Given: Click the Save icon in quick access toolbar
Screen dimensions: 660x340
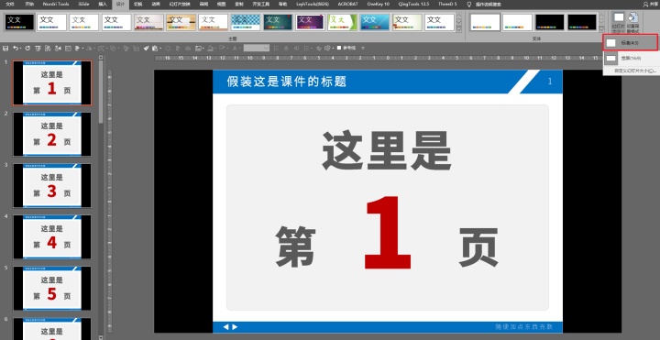Looking at the screenshot, I should (5, 48).
